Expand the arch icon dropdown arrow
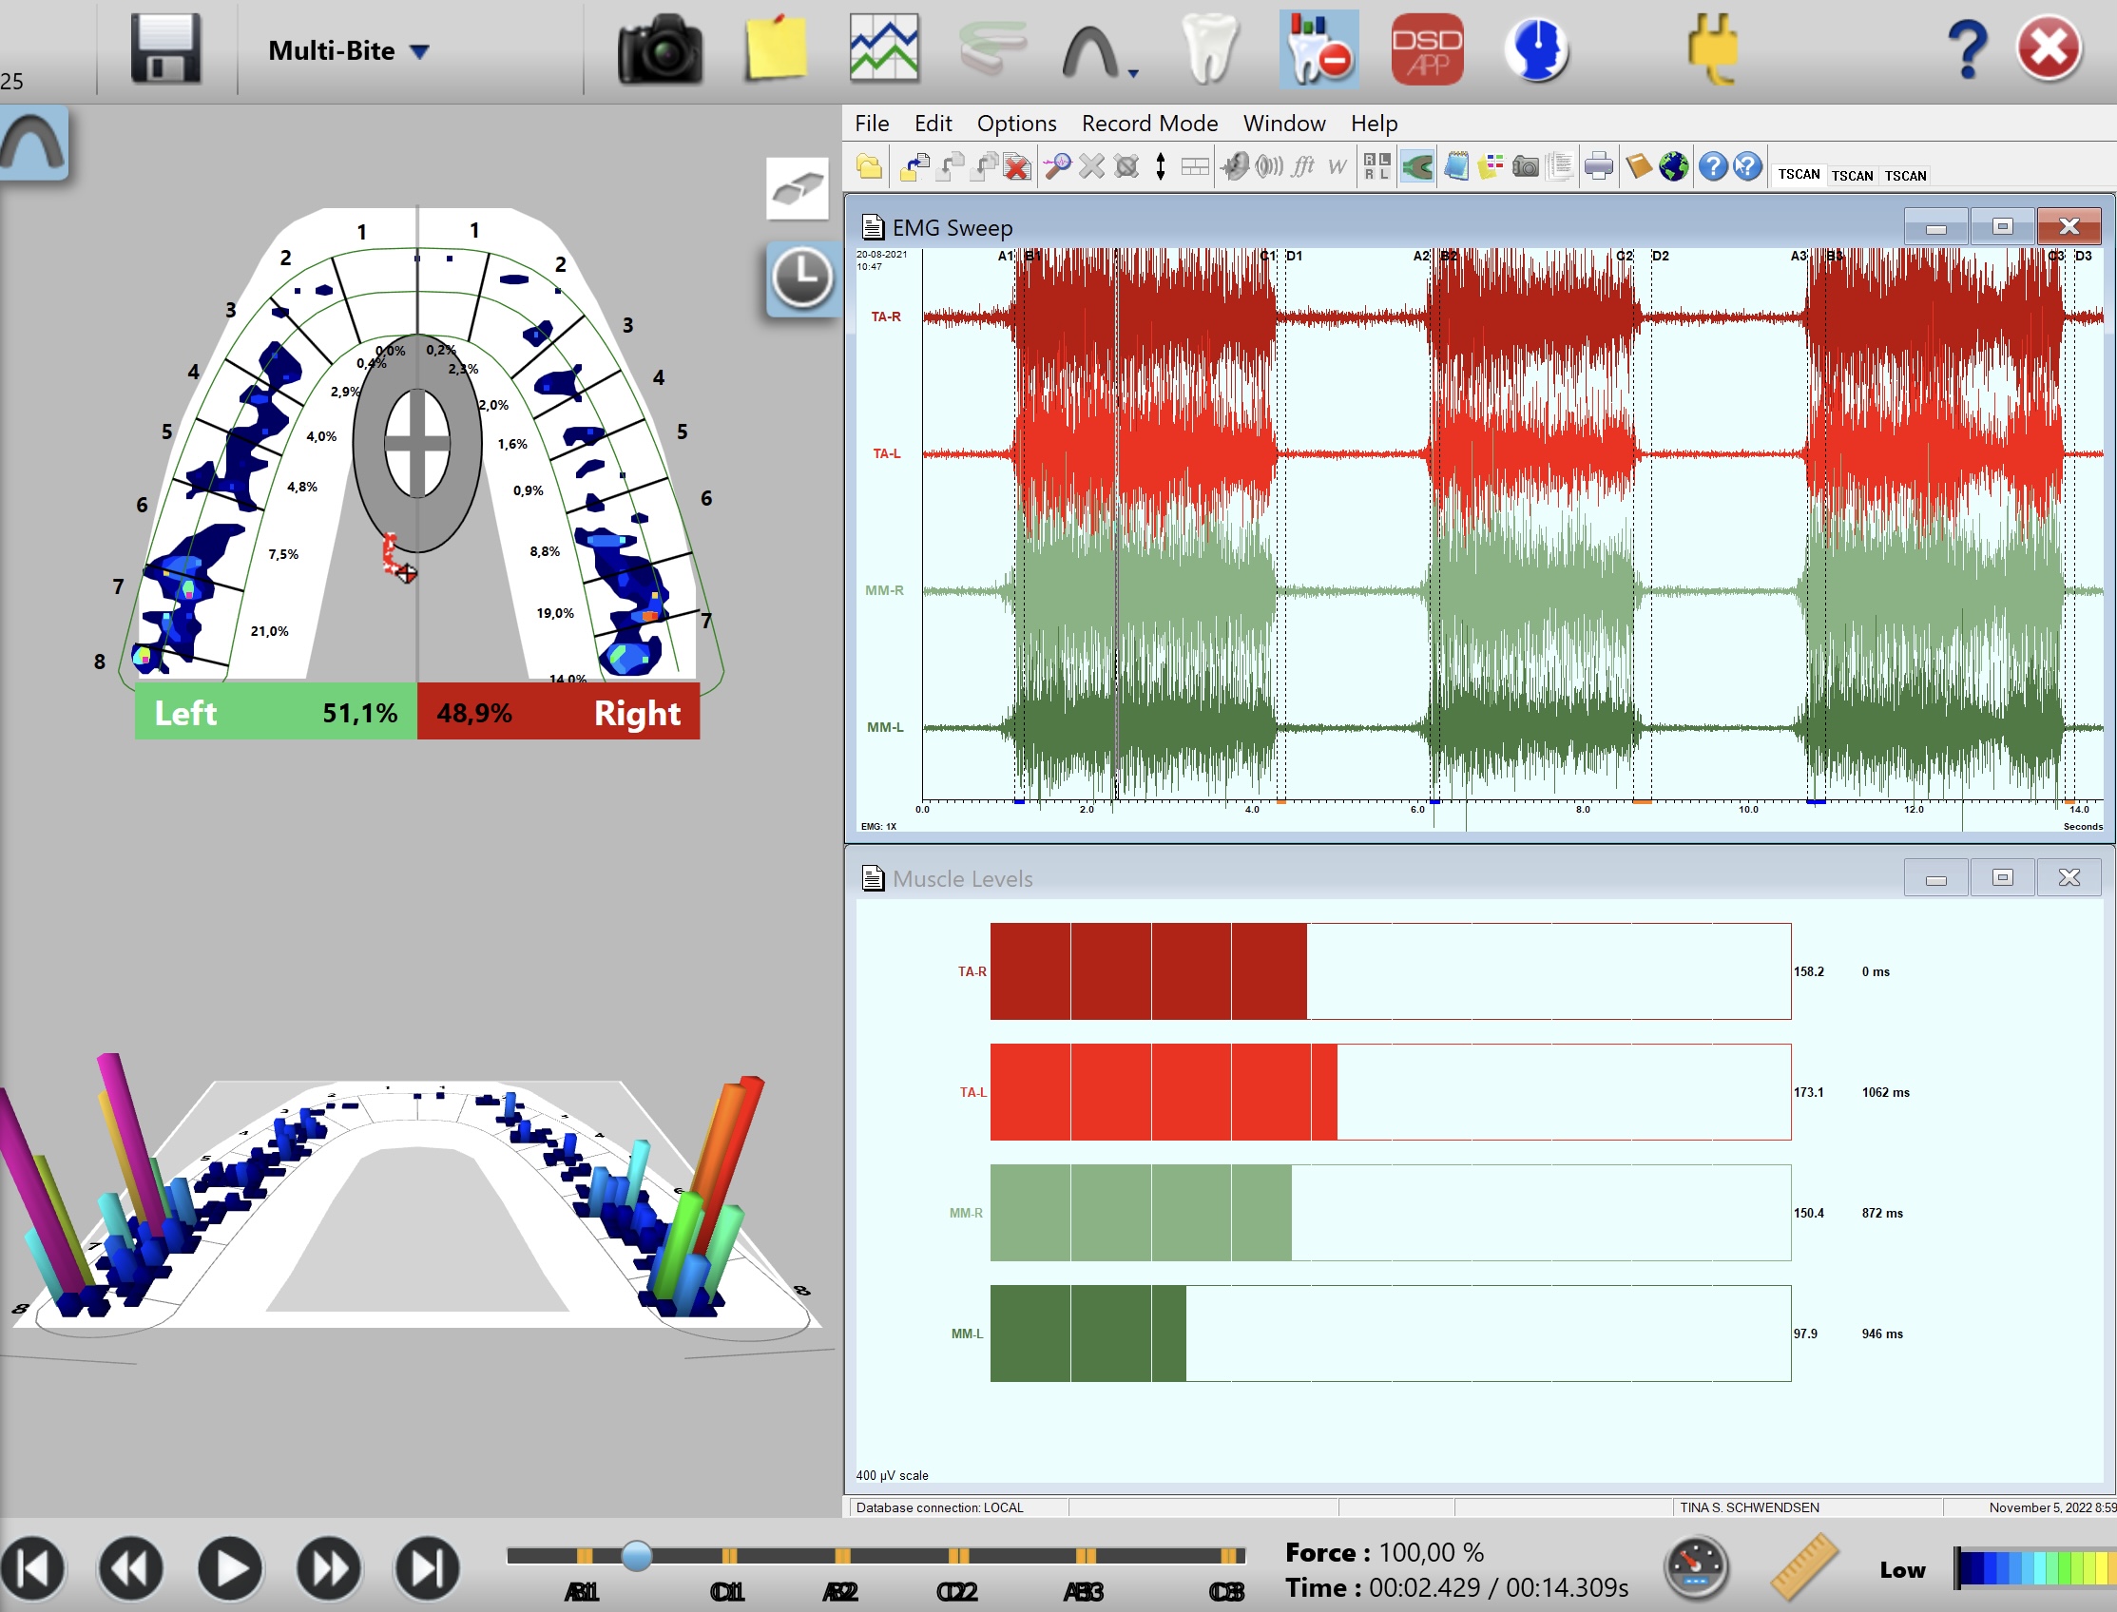Viewport: 2117px width, 1612px height. point(1133,73)
